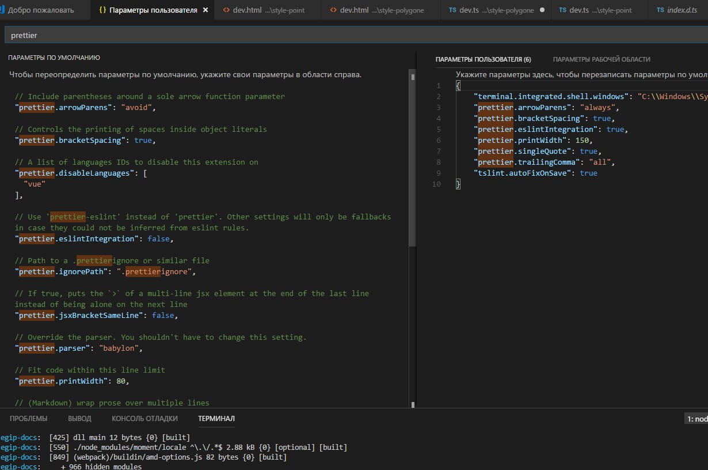Open the dev.html style-point tab
The image size is (708, 470).
(x=268, y=10)
